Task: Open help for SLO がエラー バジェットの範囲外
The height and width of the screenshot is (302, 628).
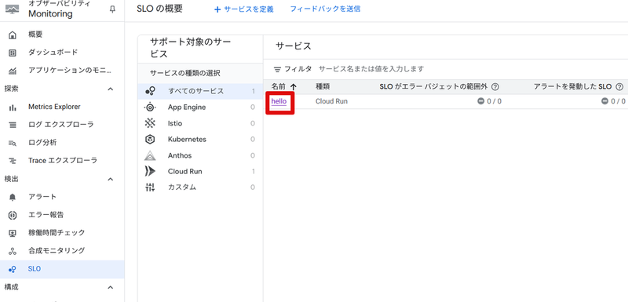Action: 495,86
